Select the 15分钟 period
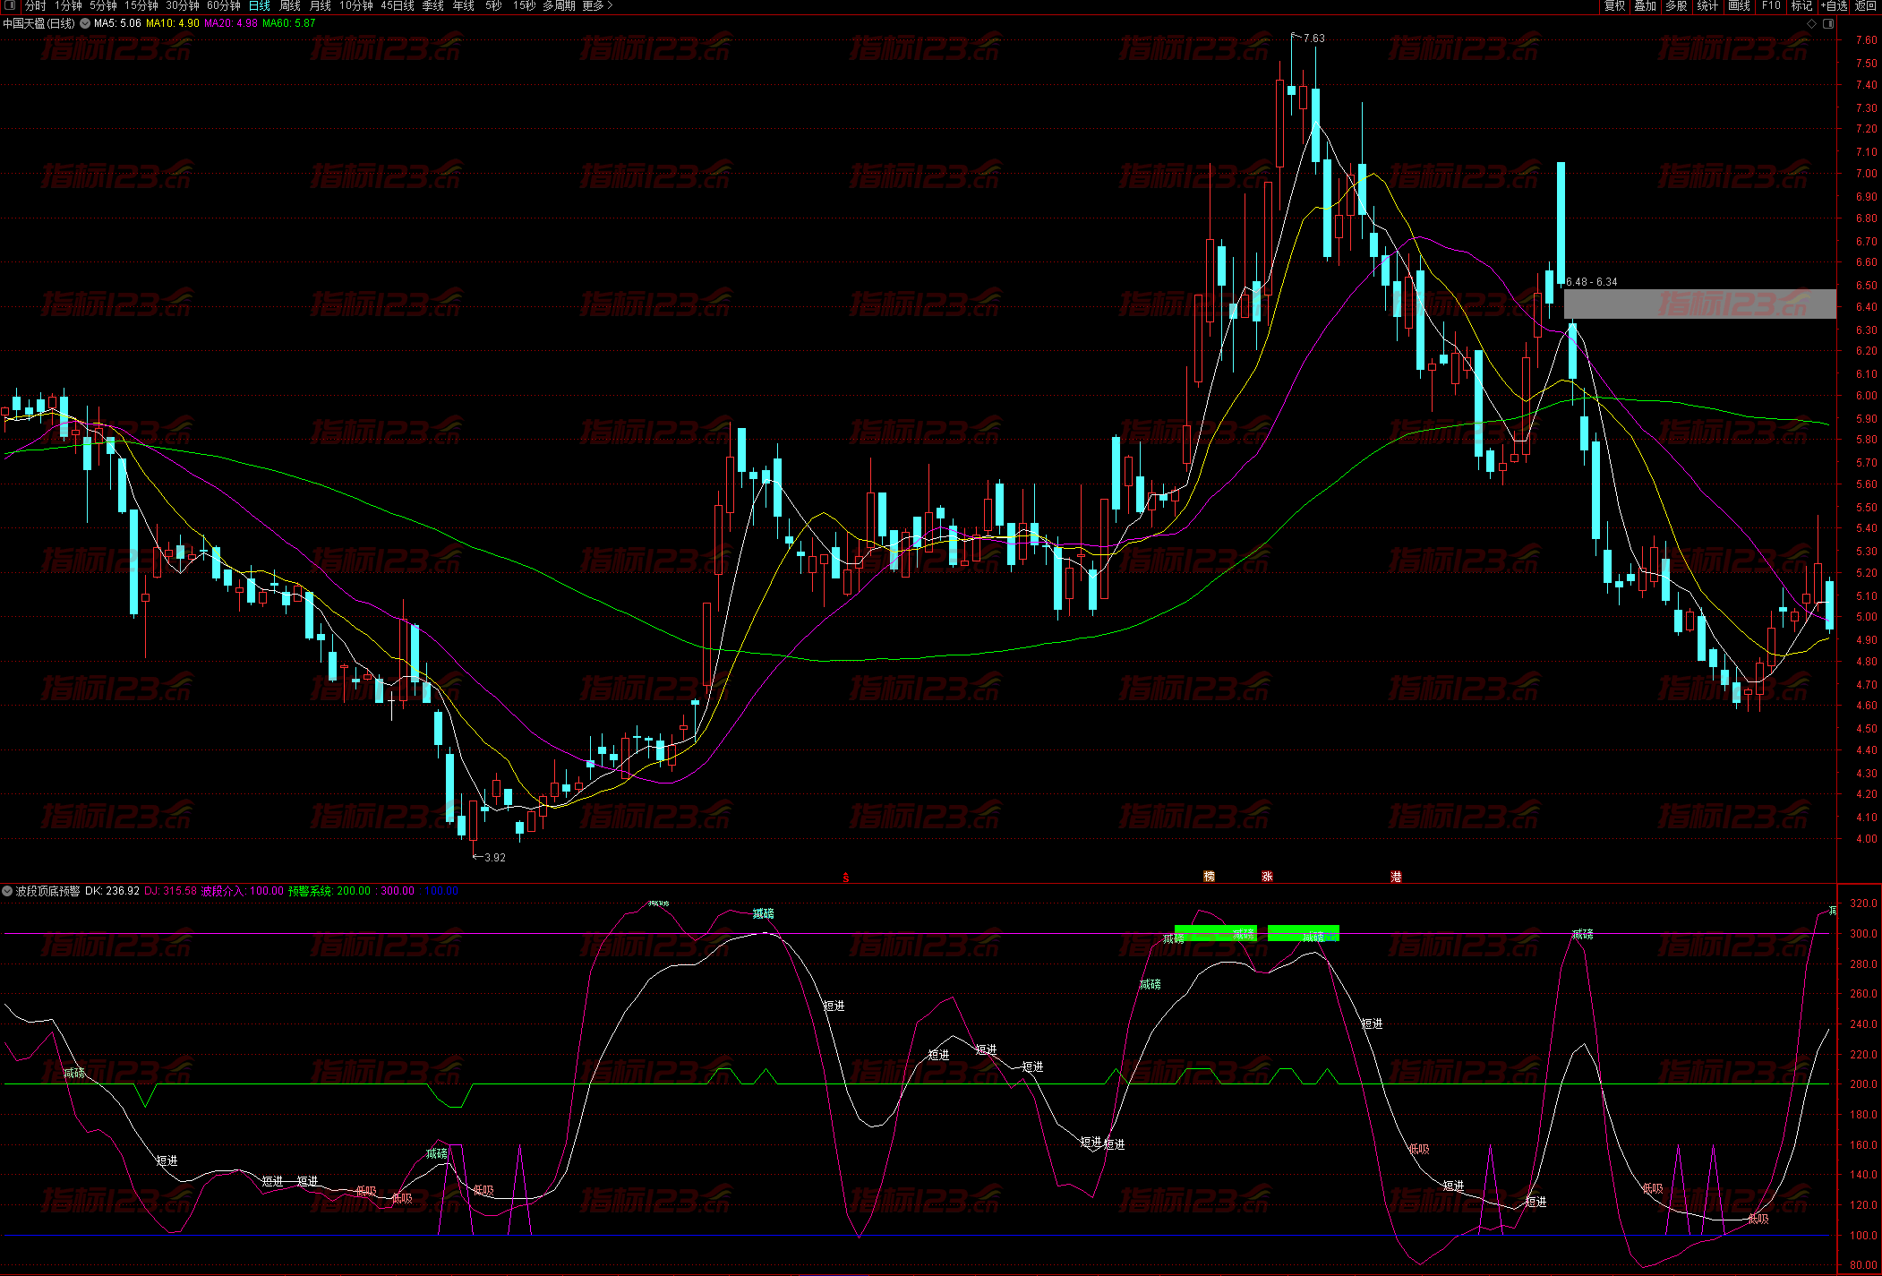The height and width of the screenshot is (1276, 1882). tap(141, 6)
